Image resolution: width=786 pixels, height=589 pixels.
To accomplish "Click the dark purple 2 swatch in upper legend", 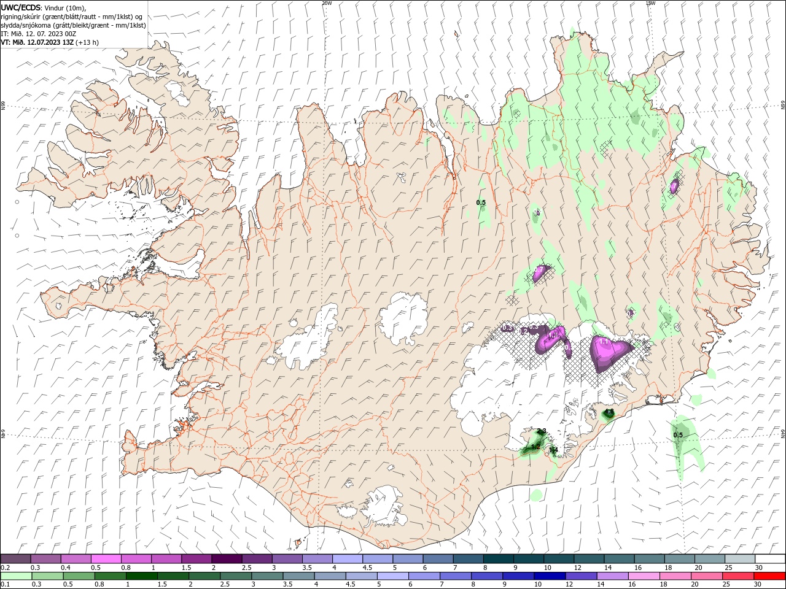I will tap(227, 559).
